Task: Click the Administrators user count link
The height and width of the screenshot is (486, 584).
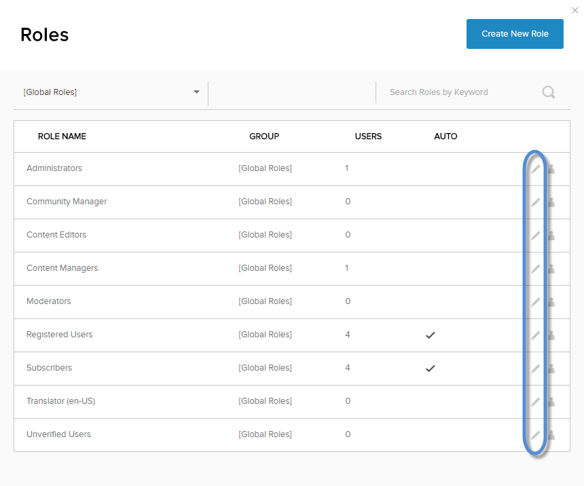Action: point(346,168)
